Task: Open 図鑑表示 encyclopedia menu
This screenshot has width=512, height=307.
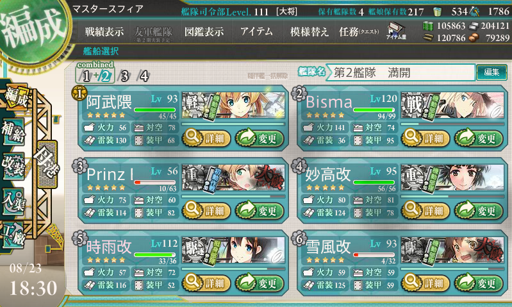Action: pos(204,31)
